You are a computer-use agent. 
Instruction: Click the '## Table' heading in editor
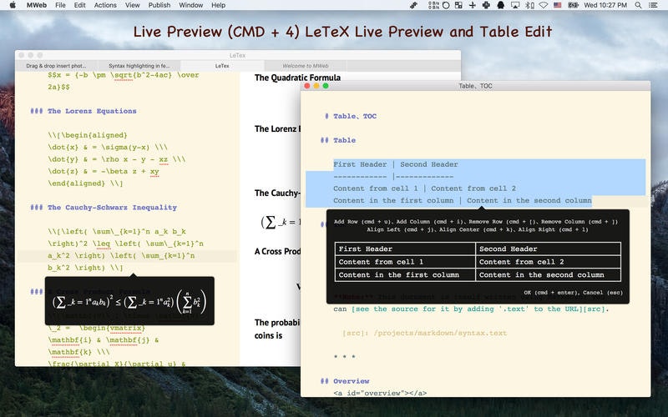(x=338, y=140)
